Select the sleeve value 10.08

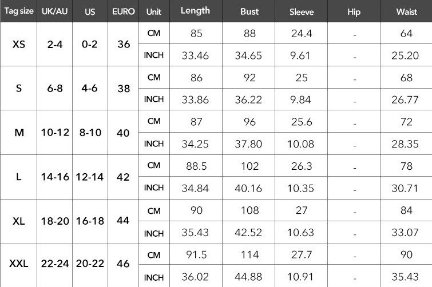click(x=300, y=144)
